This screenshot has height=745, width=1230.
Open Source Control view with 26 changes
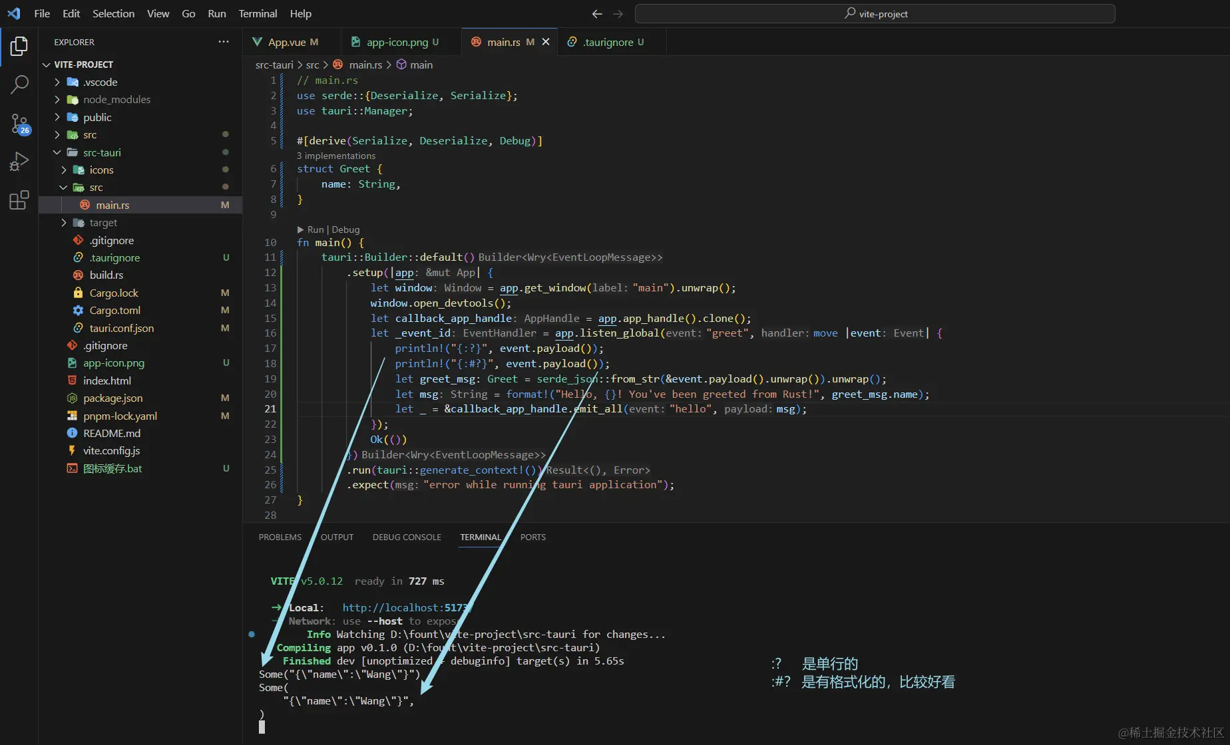tap(19, 124)
